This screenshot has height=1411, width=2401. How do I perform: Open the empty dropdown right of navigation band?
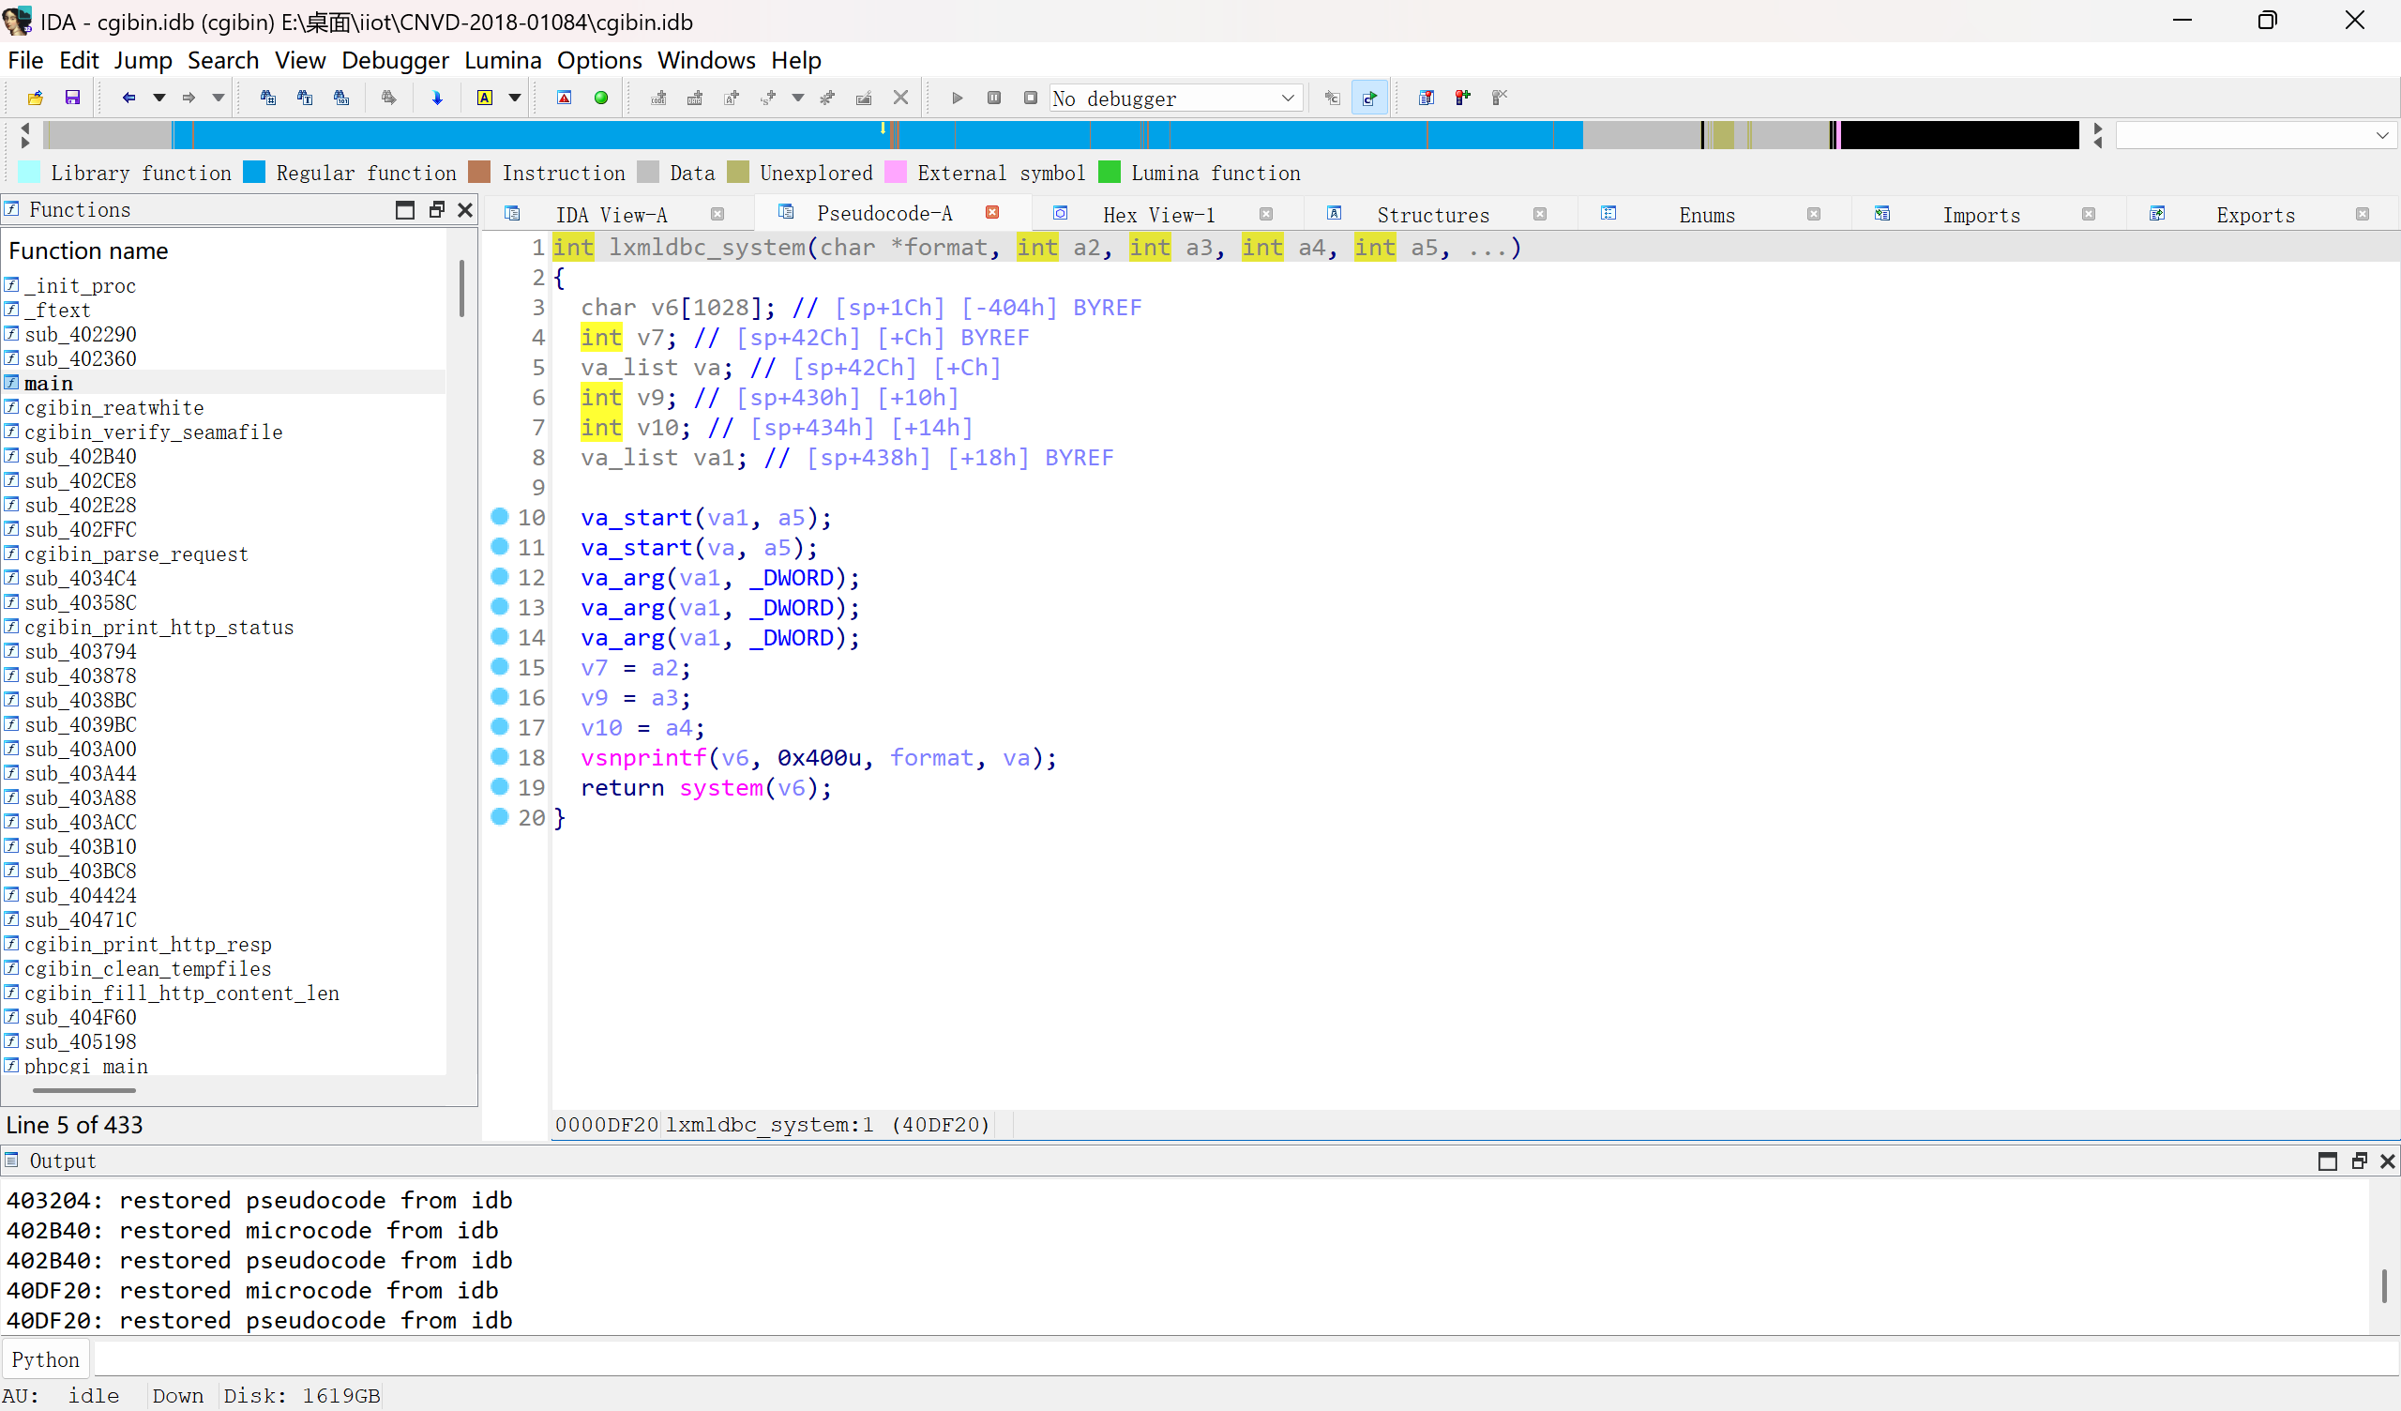[2255, 135]
